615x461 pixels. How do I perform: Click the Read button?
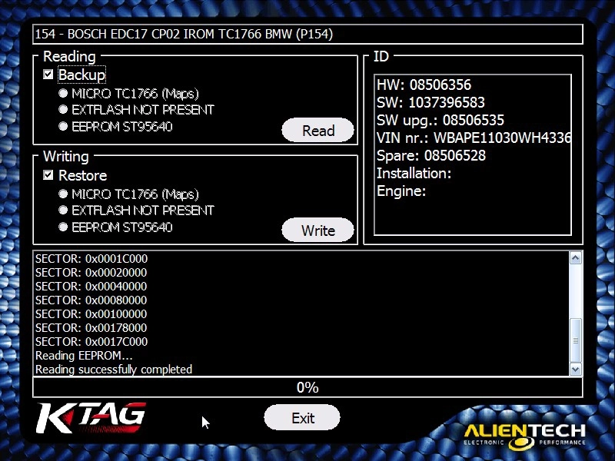click(317, 130)
